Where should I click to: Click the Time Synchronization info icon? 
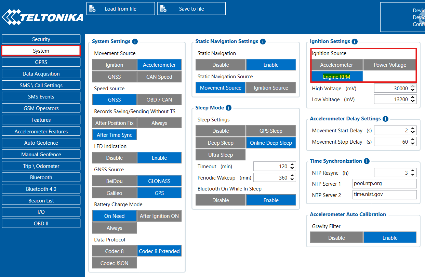click(367, 161)
